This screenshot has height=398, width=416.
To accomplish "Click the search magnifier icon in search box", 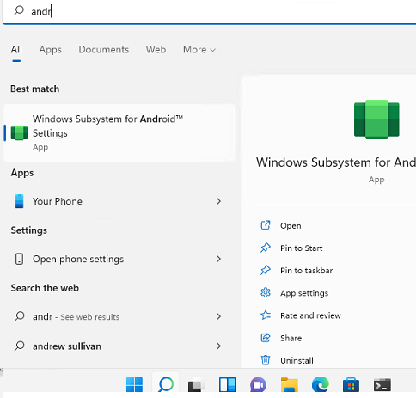I will click(19, 11).
